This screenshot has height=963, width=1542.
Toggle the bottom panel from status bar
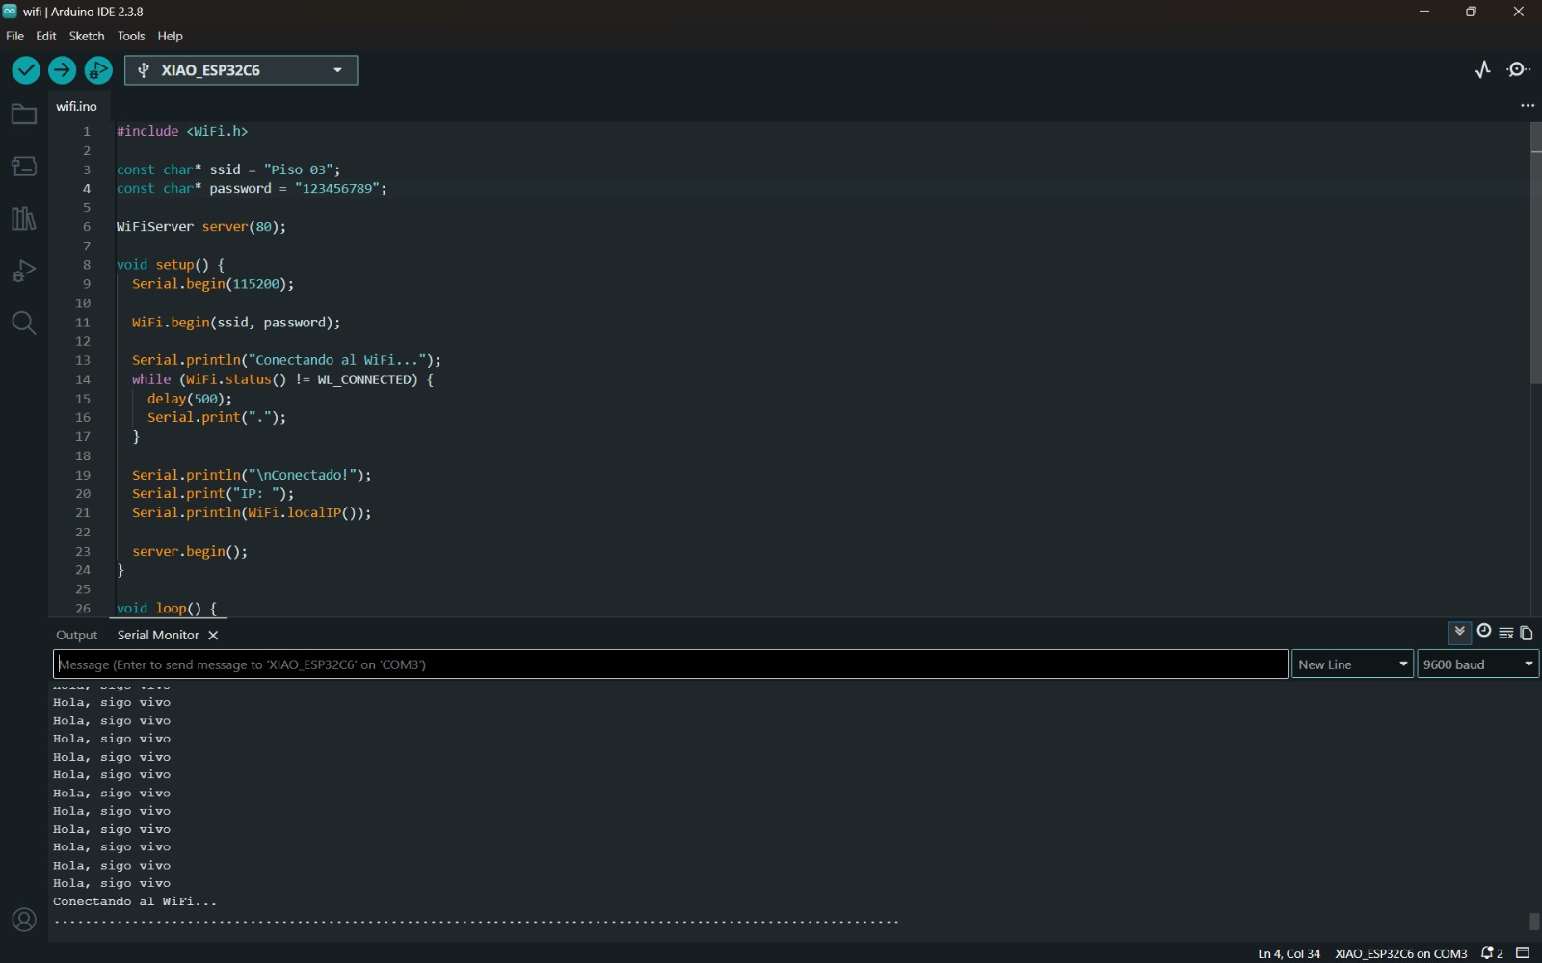[1524, 953]
